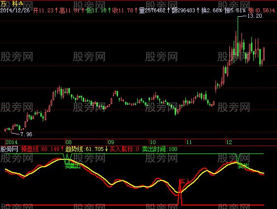Click the green 卖出 signal near December
Screen dimensions: 277x209
[244, 166]
